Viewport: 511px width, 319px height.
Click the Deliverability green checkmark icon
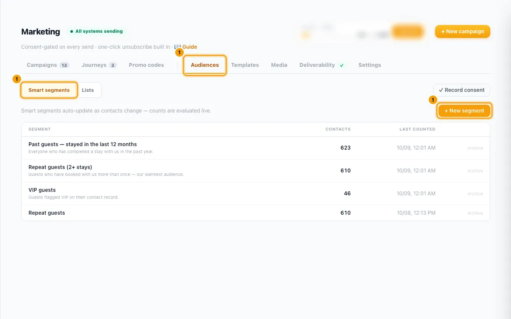(341, 65)
